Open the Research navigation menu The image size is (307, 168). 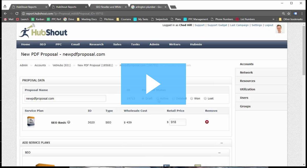coord(96,44)
